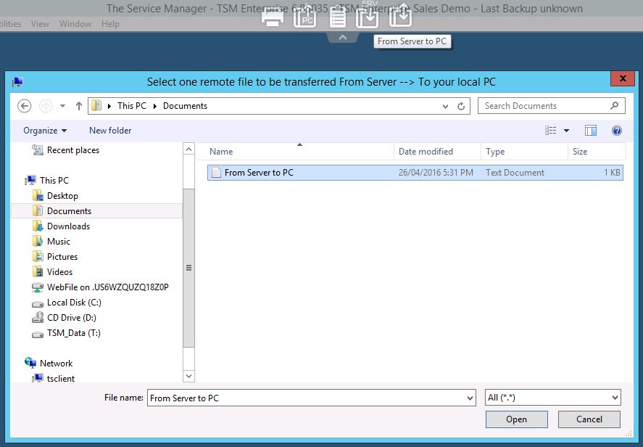Click the clipboard list icon in toolbar
The width and height of the screenshot is (643, 447).
coord(337,16)
